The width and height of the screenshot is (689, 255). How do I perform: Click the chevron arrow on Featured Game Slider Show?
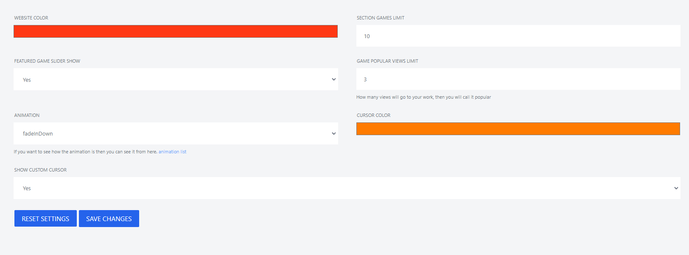tap(334, 80)
